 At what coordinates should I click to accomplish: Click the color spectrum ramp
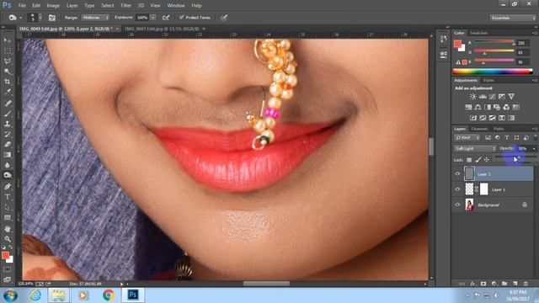coord(493,72)
